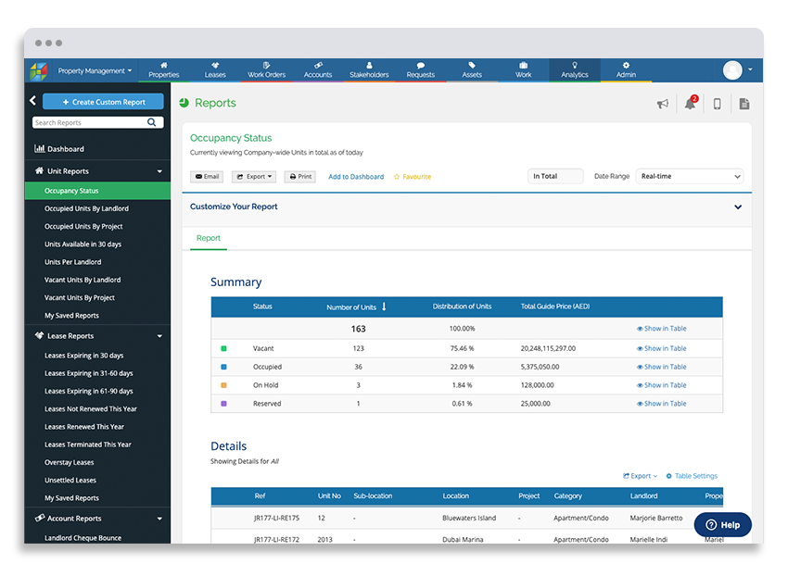Sort by Number of Units arrow
Image resolution: width=788 pixels, height=576 pixels.
384,307
